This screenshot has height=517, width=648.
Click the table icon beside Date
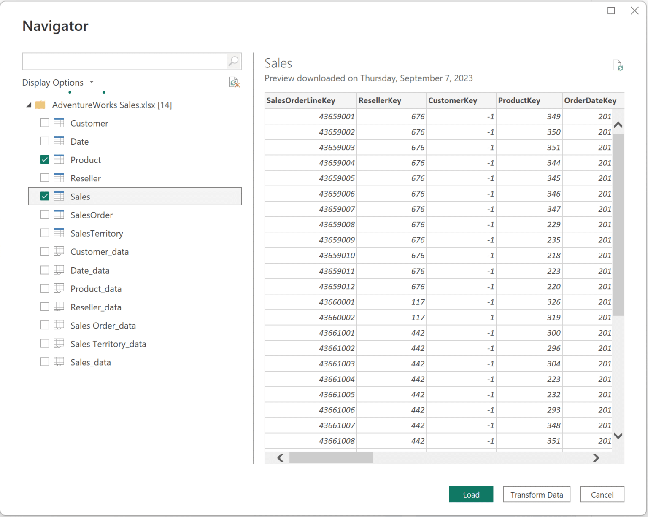coord(58,141)
